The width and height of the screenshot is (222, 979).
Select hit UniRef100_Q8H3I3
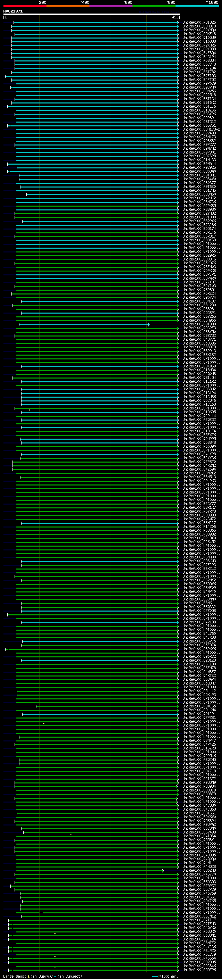pyautogui.click(x=199, y=27)
